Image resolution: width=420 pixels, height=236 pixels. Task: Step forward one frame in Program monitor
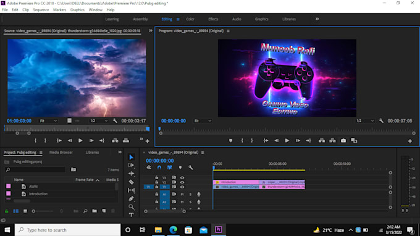(298, 141)
